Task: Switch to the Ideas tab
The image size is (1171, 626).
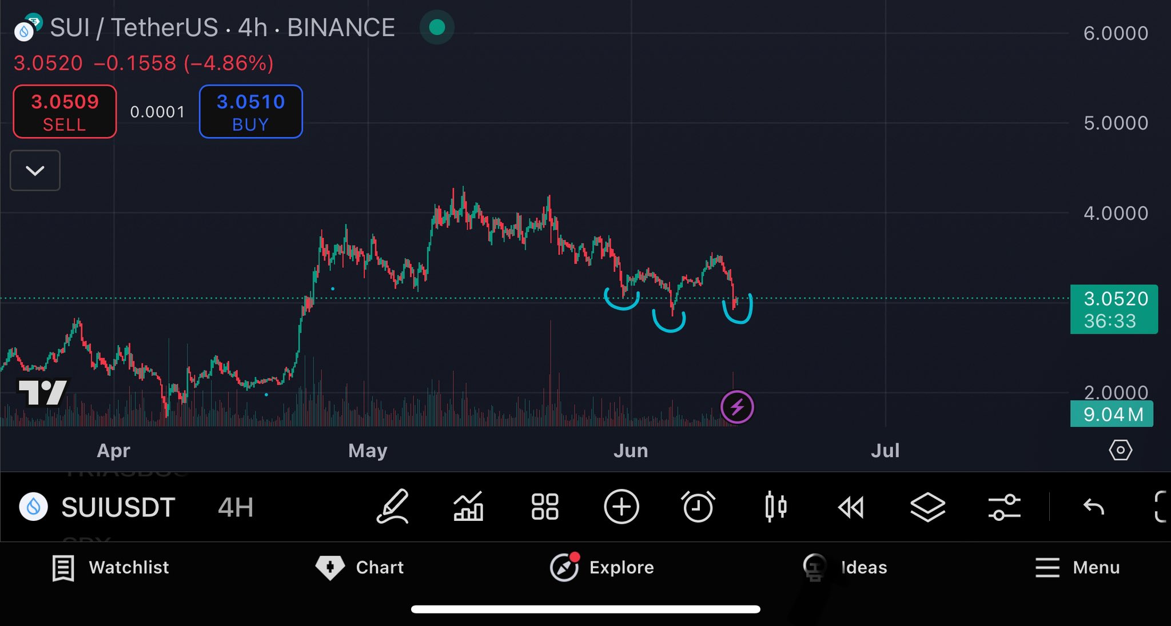Action: pyautogui.click(x=845, y=567)
